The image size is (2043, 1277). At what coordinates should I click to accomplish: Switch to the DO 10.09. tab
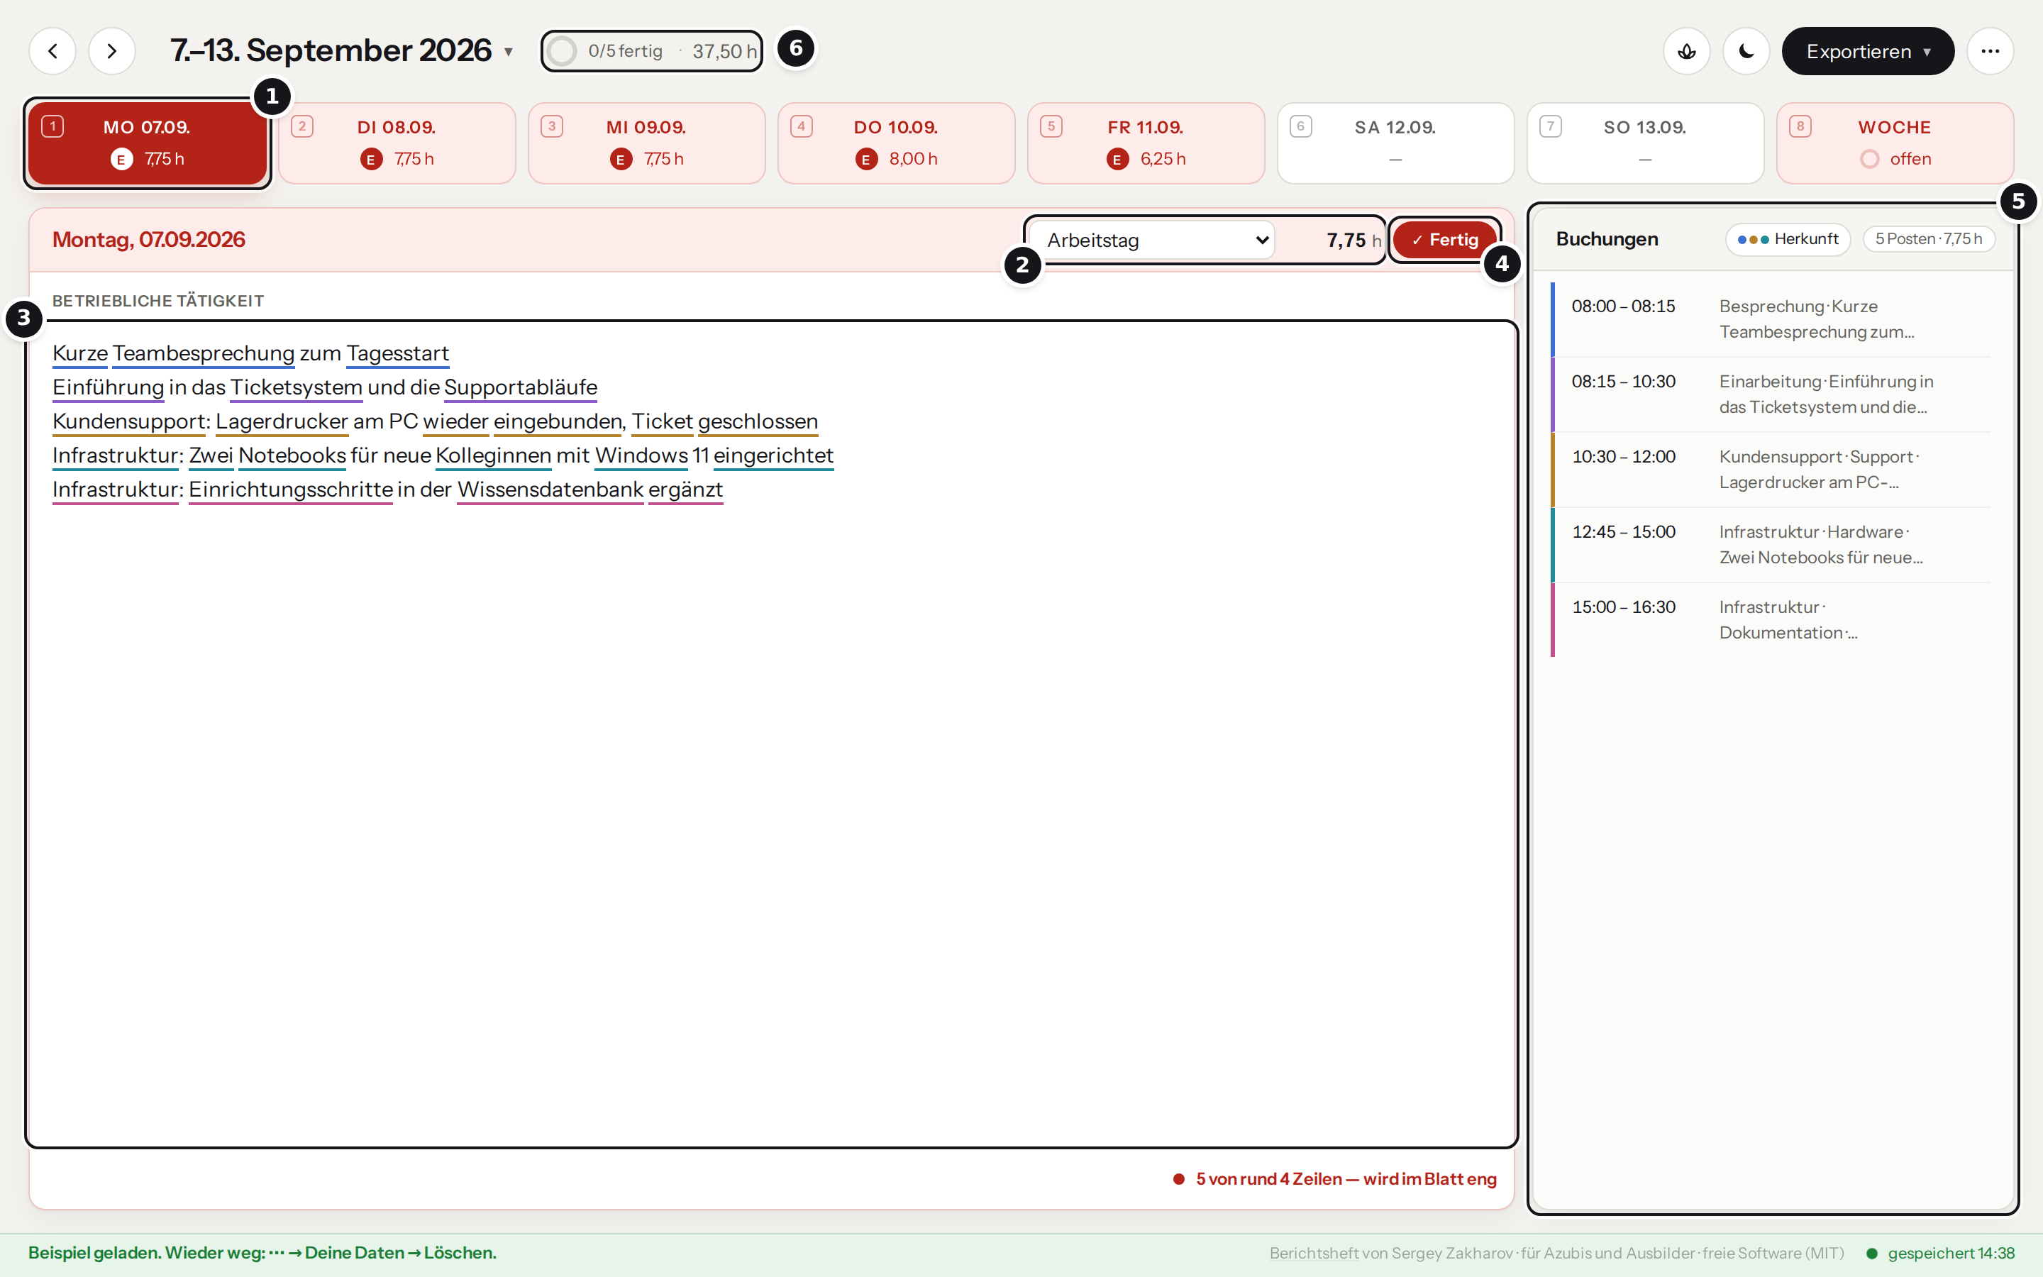tap(896, 143)
